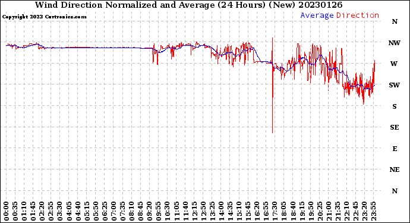Click the 'NE' direction axis label
Screen dimensions: 410x223
[395, 170]
